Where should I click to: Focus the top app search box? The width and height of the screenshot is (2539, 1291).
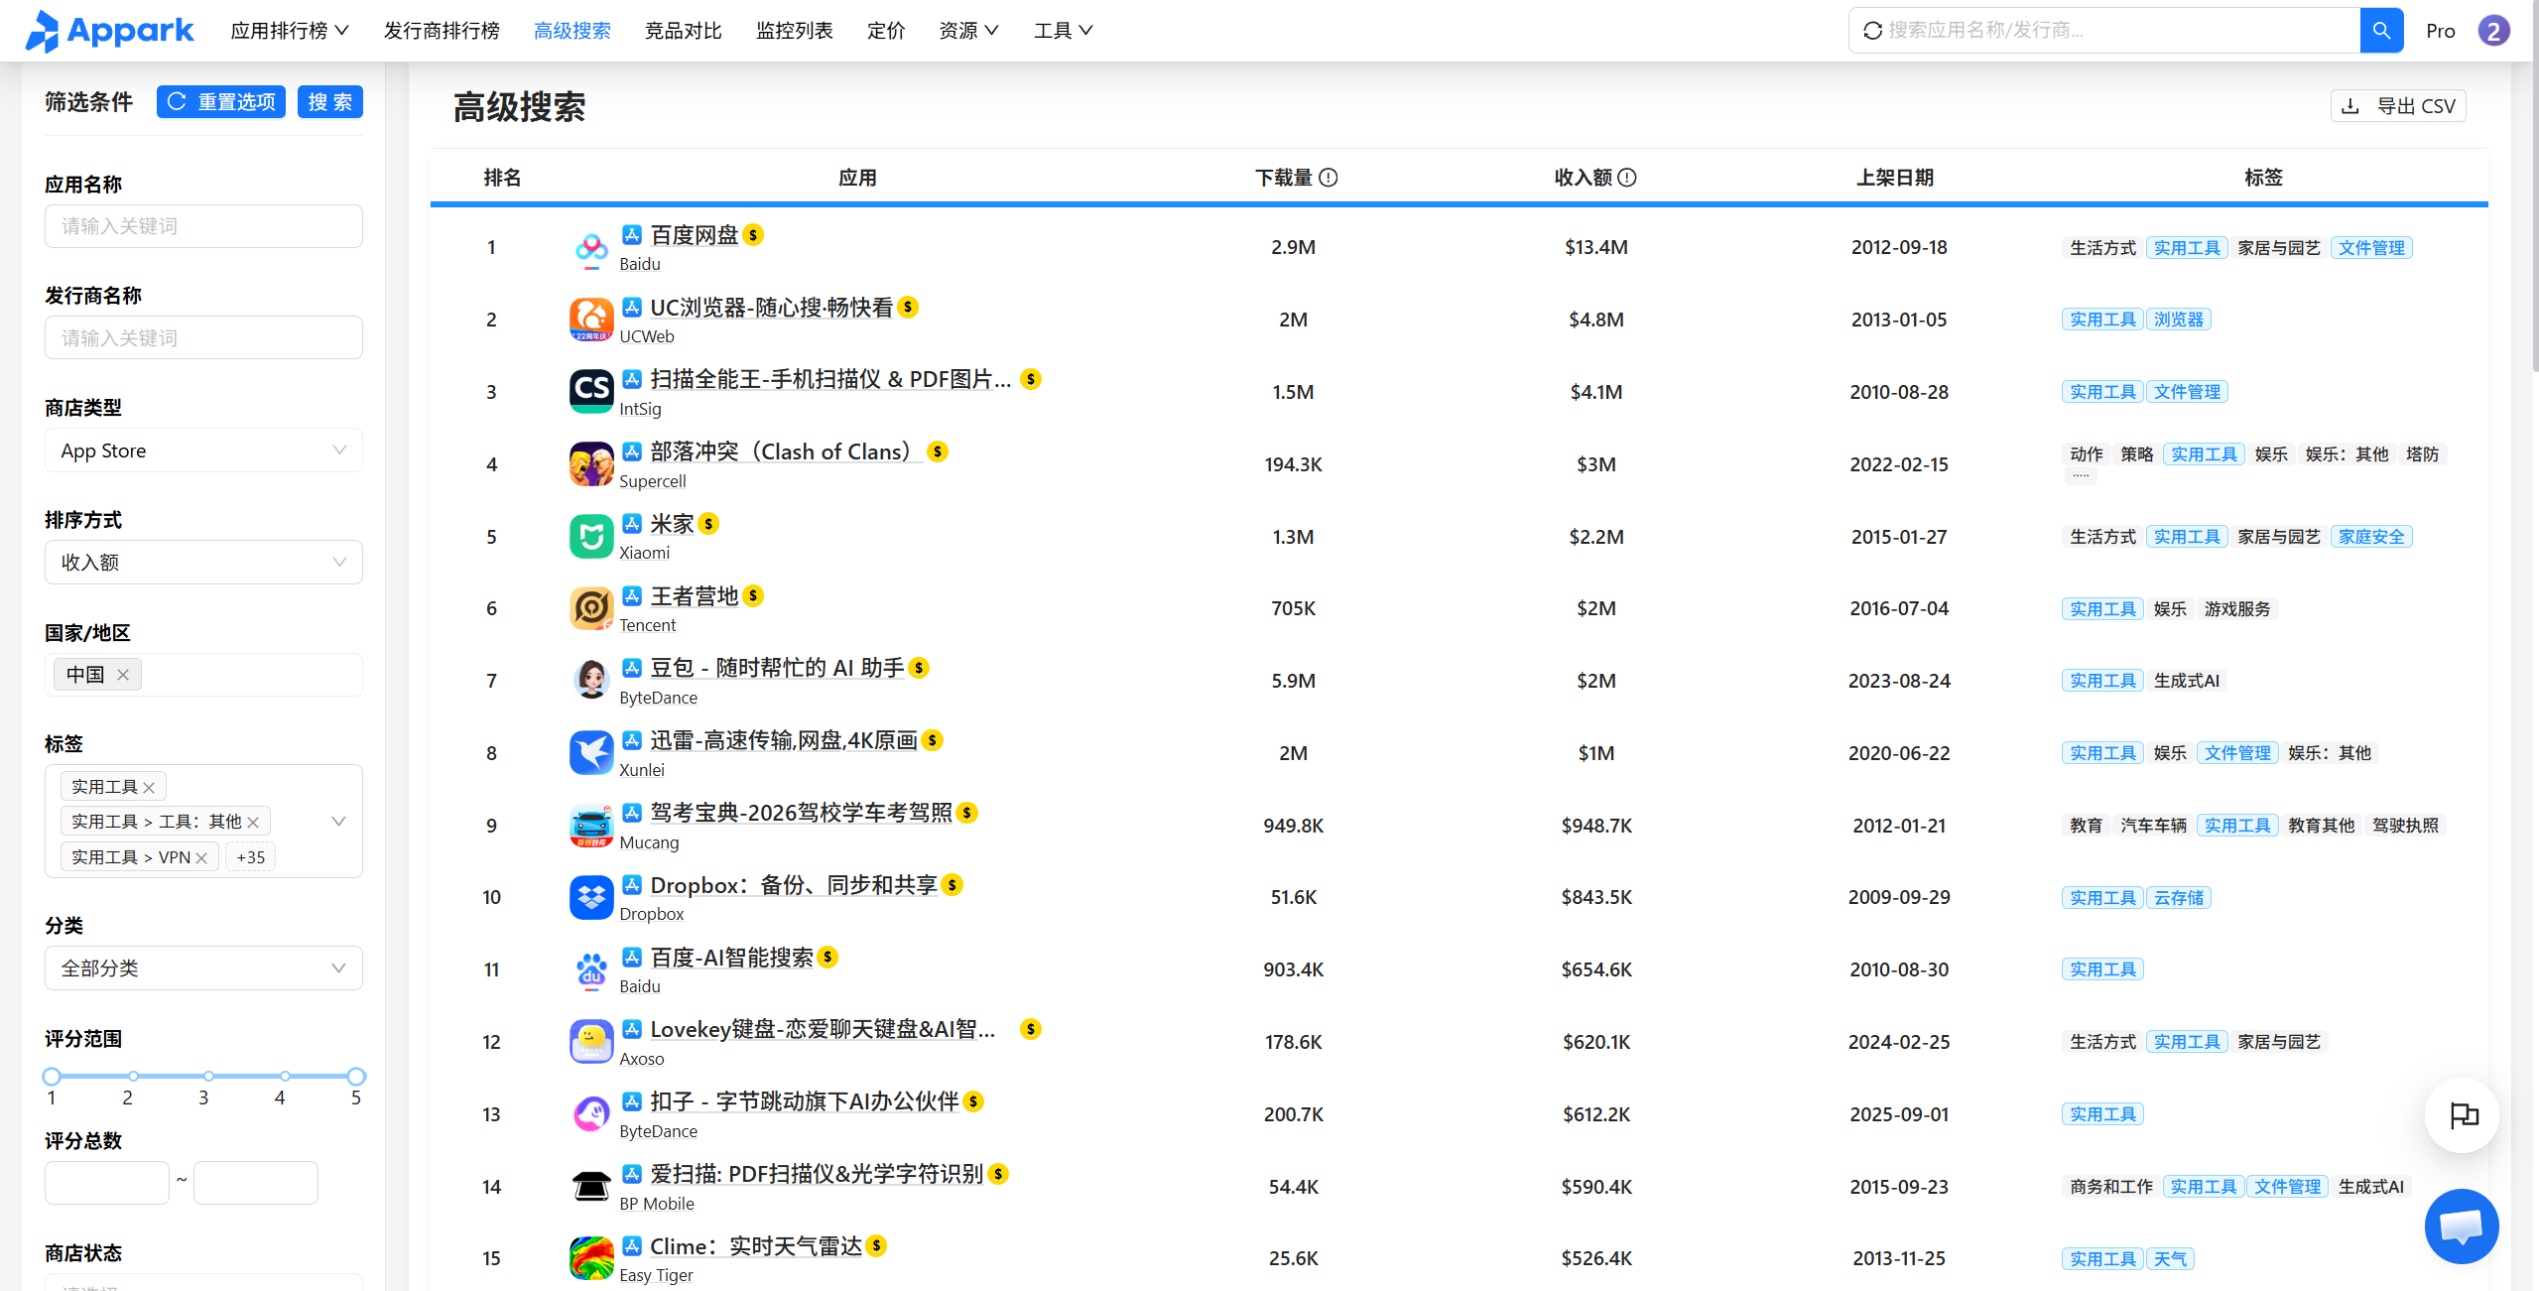2105,31
